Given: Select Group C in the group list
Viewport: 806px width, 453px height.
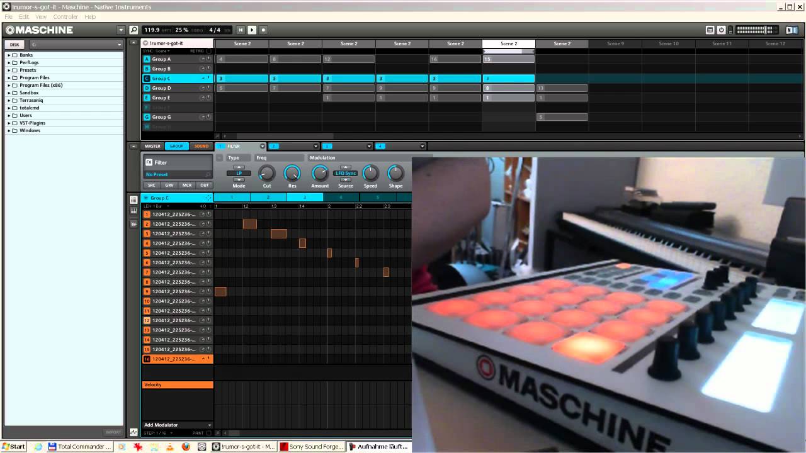Looking at the screenshot, I should click(x=178, y=79).
